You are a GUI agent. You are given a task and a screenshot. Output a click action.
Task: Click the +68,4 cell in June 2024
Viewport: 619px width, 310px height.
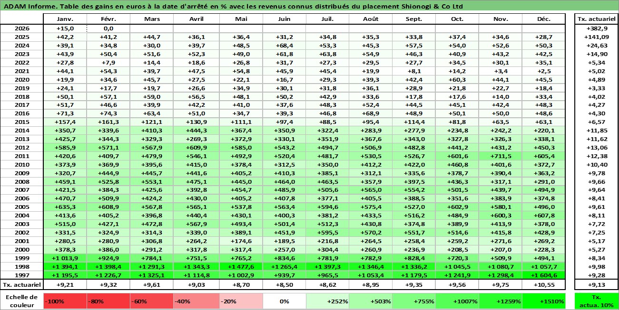pyautogui.click(x=285, y=45)
